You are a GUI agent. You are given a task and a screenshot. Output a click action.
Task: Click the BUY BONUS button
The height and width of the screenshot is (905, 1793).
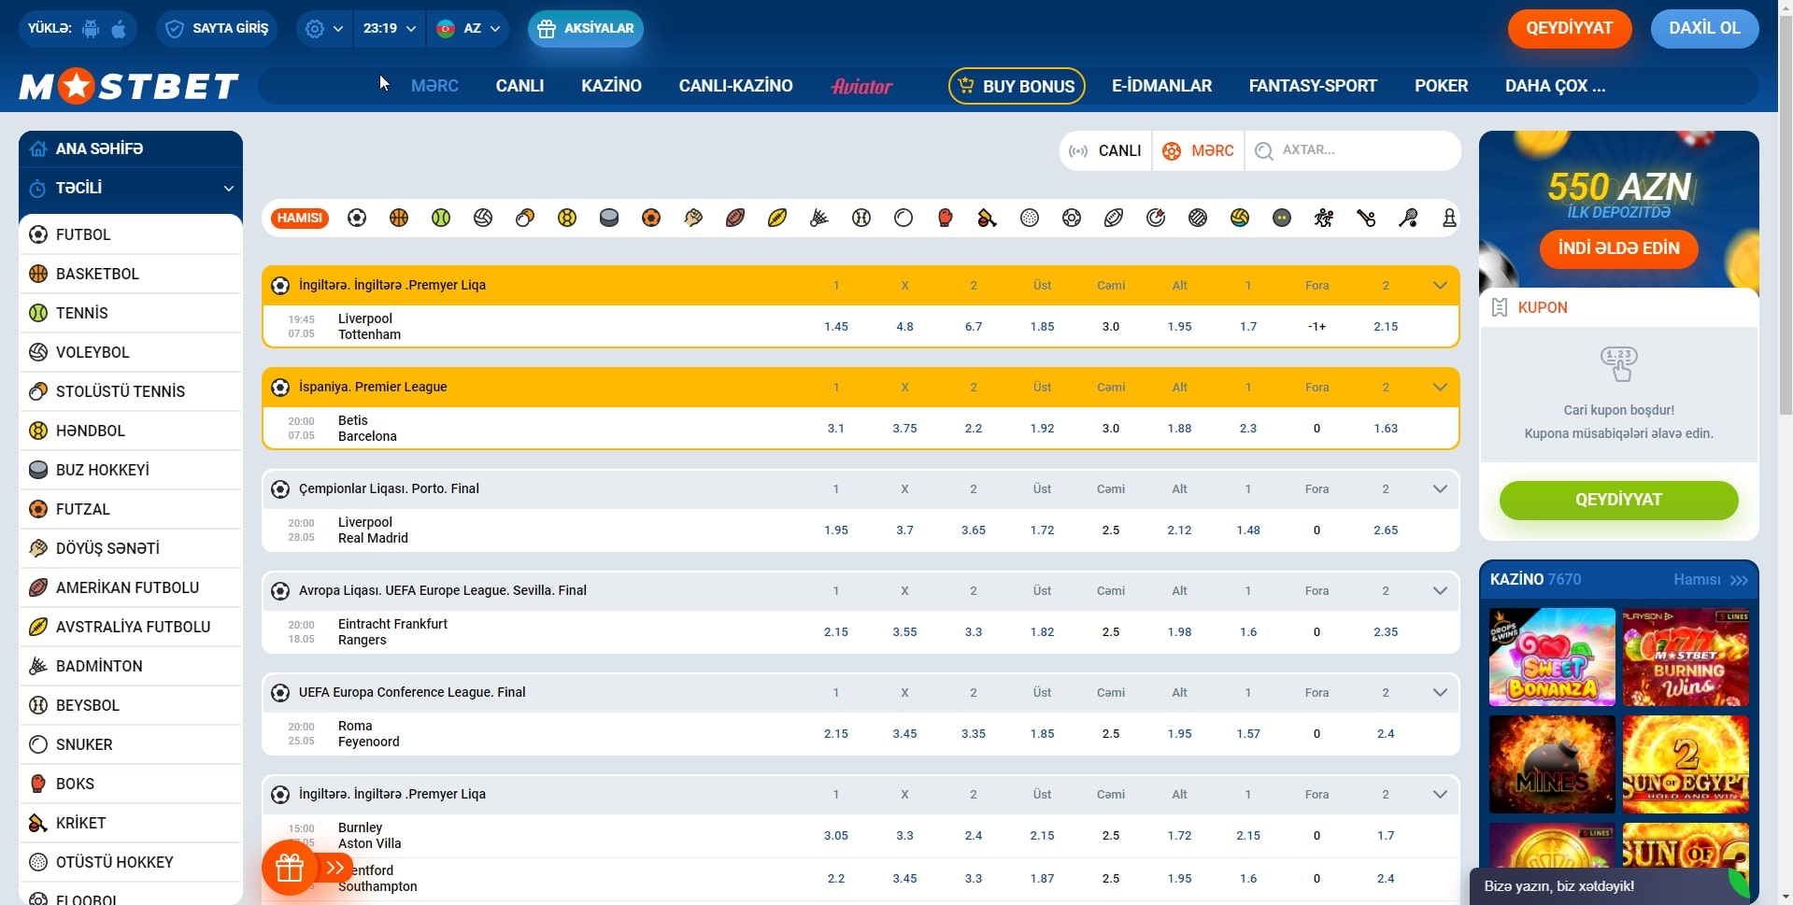pyautogui.click(x=1017, y=86)
